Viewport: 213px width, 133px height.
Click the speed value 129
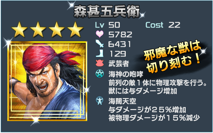117,54
